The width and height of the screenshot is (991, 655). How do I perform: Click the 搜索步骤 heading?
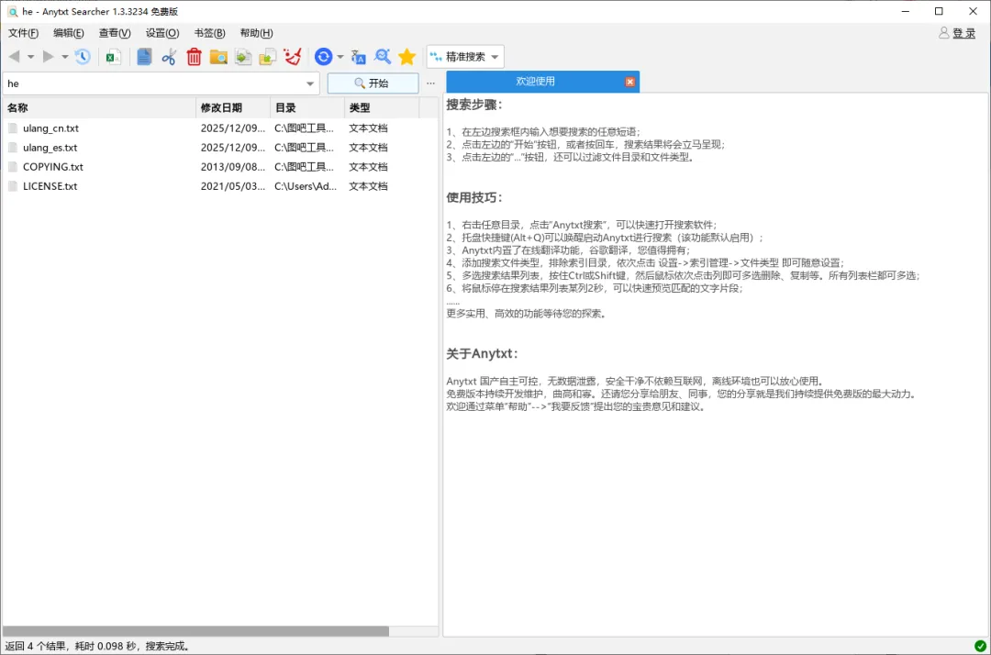pos(474,105)
